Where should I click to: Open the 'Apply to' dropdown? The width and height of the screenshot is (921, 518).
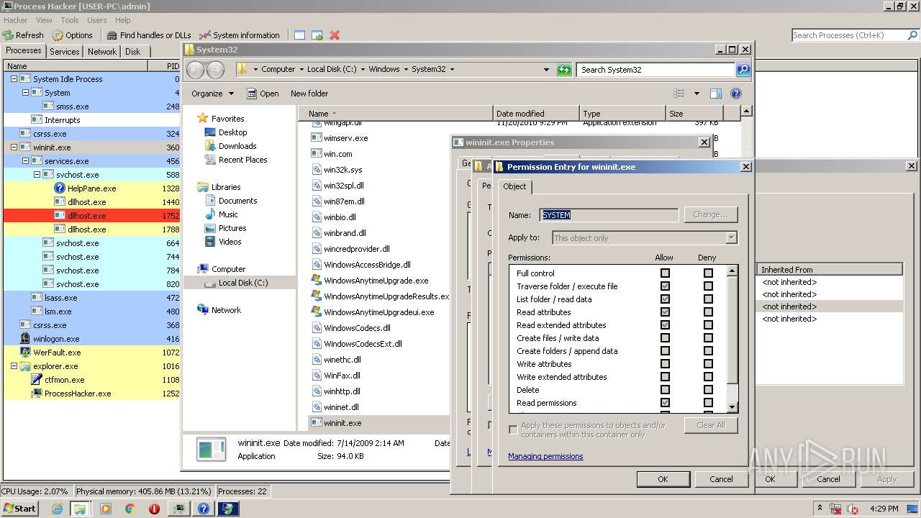click(x=731, y=237)
